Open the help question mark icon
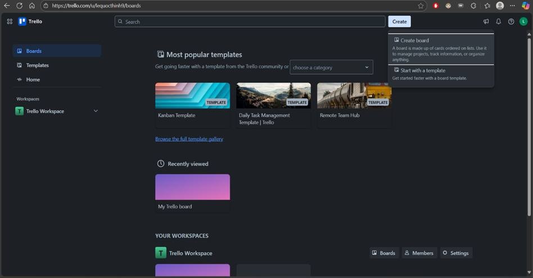Image resolution: width=533 pixels, height=278 pixels. [x=511, y=21]
